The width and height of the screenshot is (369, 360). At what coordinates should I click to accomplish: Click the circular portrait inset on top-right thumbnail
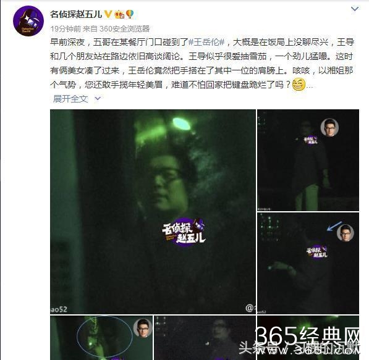pyautogui.click(x=329, y=127)
